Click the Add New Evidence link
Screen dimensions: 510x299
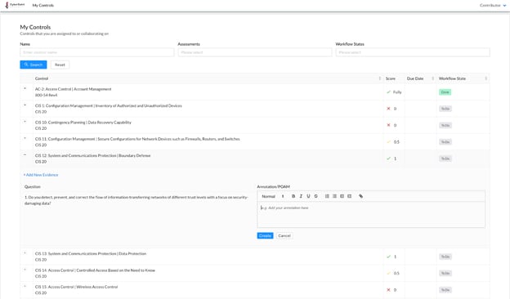[41, 175]
